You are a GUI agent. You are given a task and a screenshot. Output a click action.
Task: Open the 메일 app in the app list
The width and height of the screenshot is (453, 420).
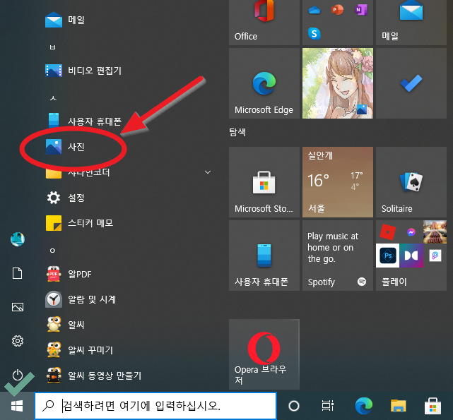tap(65, 20)
